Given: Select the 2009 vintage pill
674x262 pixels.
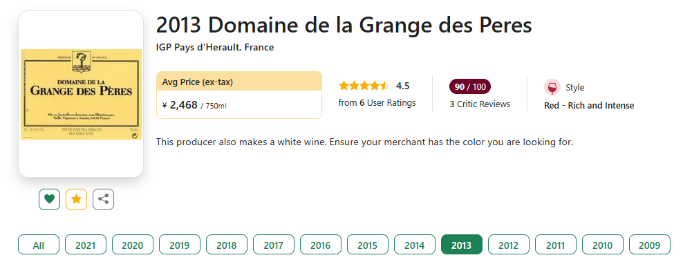Looking at the screenshot, I should coord(650,245).
